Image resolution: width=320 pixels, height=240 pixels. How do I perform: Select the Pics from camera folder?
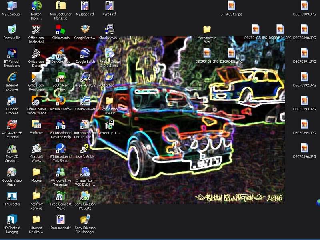(36, 196)
